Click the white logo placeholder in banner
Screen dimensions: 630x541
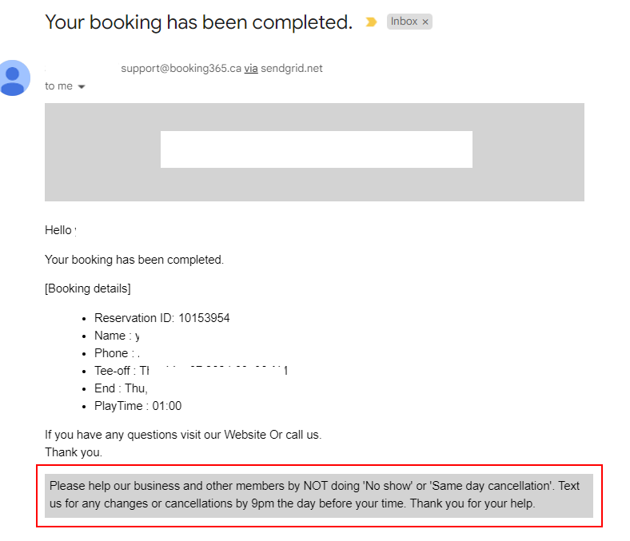coord(316,149)
